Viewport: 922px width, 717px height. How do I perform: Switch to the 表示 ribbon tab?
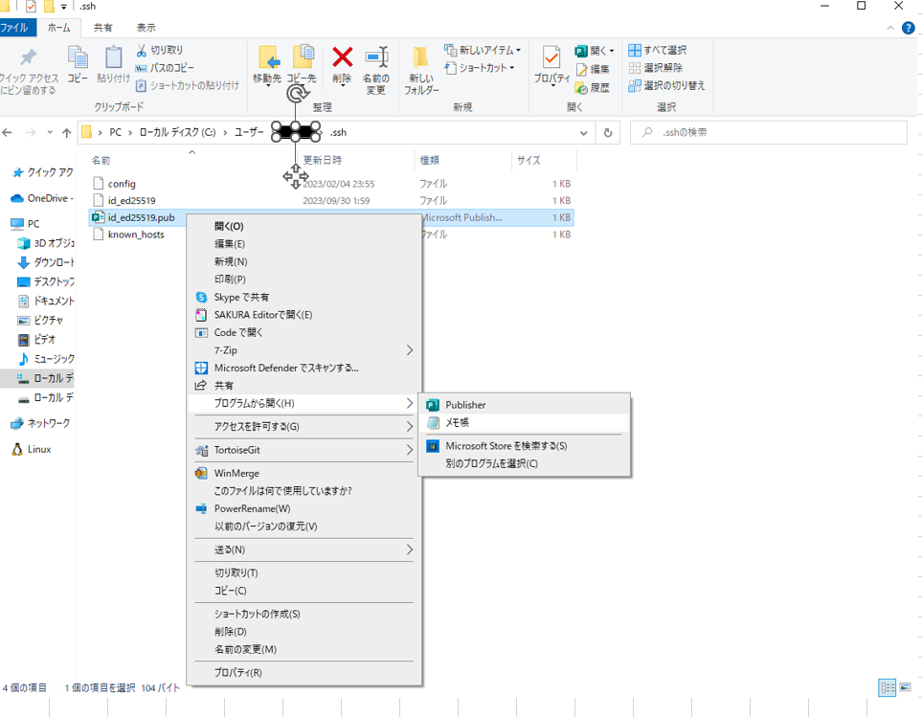coord(145,27)
